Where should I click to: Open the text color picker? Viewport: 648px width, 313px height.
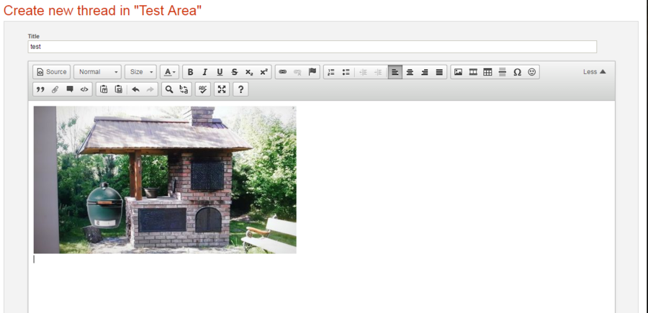click(x=169, y=72)
